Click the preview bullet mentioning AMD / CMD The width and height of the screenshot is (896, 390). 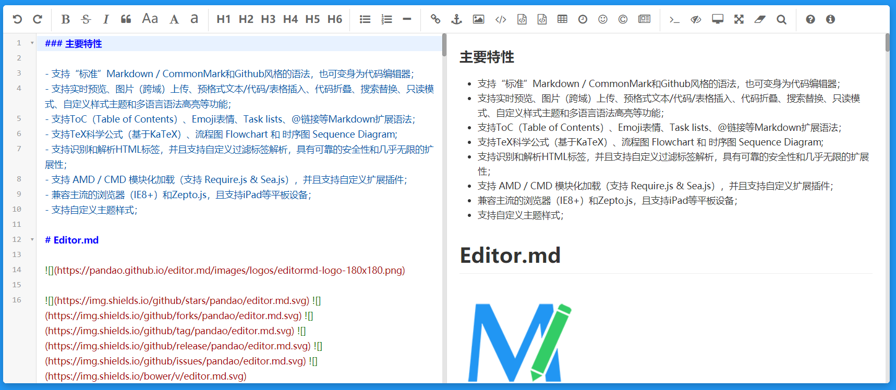click(x=655, y=186)
